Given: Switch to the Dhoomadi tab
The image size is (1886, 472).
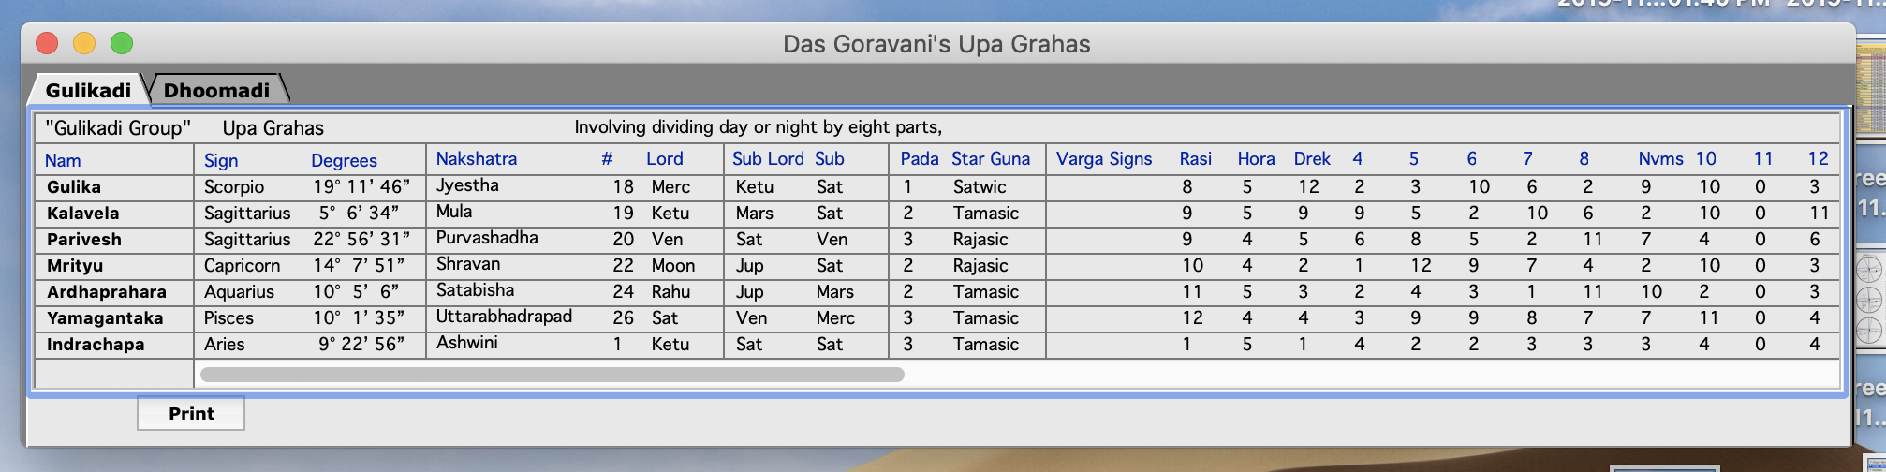Looking at the screenshot, I should point(216,90).
